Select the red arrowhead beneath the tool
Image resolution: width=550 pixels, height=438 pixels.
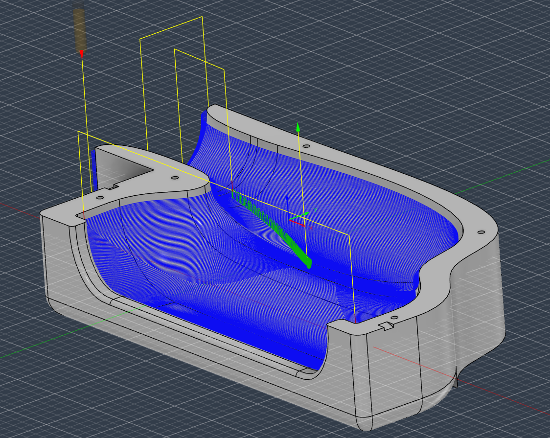tap(82, 53)
